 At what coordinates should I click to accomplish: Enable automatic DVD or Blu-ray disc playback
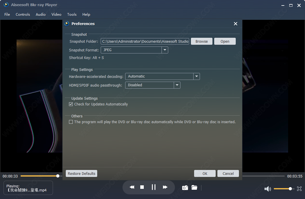click(71, 122)
